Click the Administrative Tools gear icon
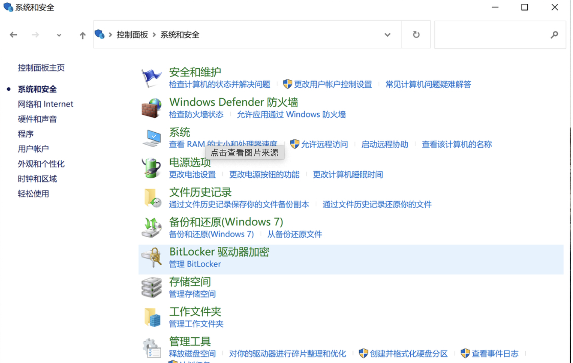 pyautogui.click(x=152, y=348)
